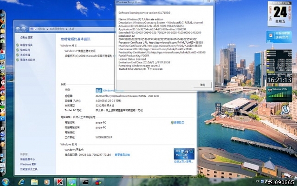Click 'Remaining Windows rearm count: 2' line
297x186 pixels.
[x=139, y=66]
